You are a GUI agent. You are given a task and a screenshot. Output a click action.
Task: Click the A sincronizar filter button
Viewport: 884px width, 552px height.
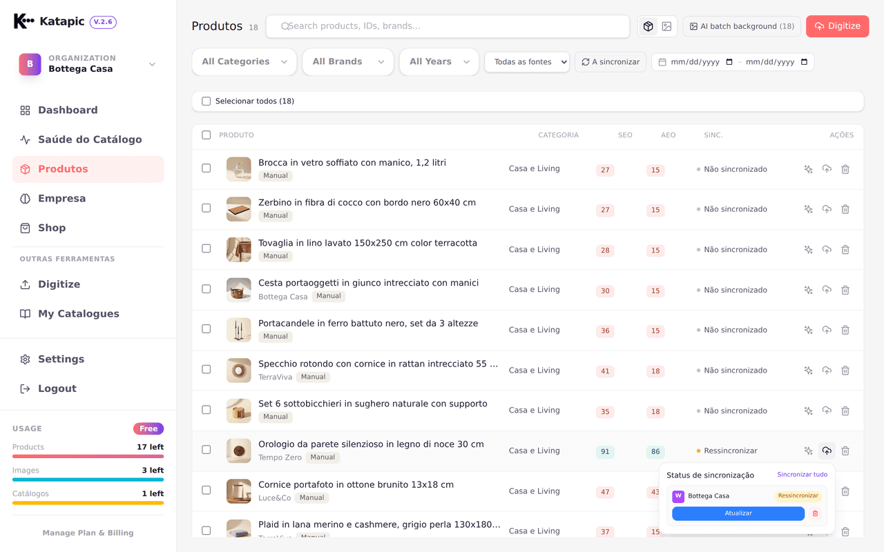[x=611, y=62]
